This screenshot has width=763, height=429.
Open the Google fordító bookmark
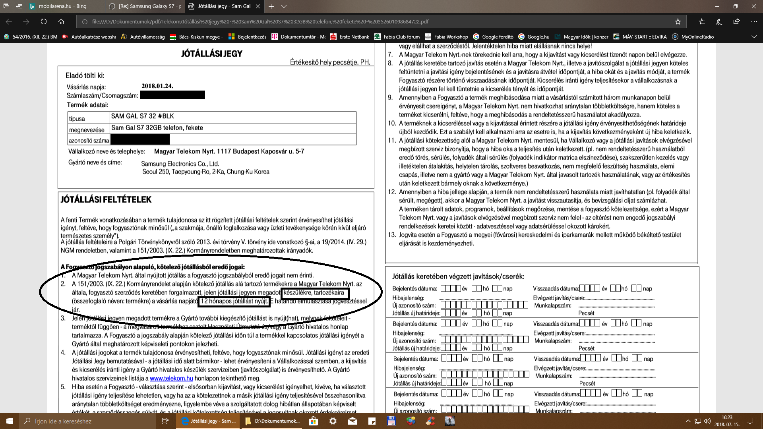coord(493,37)
